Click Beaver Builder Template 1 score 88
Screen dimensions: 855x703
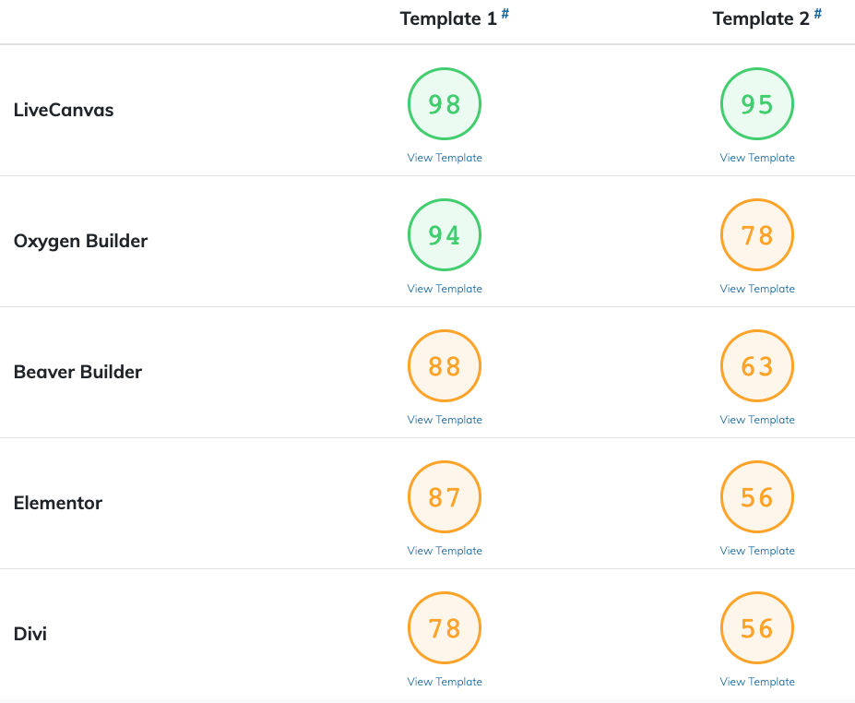click(445, 365)
